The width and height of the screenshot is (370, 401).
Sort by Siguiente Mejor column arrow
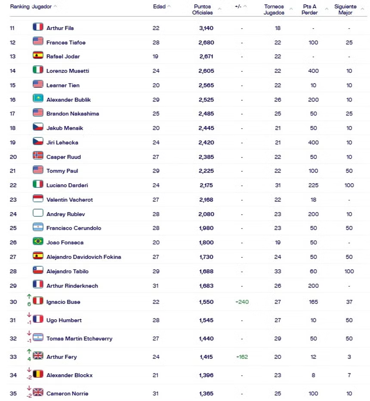(362, 9)
